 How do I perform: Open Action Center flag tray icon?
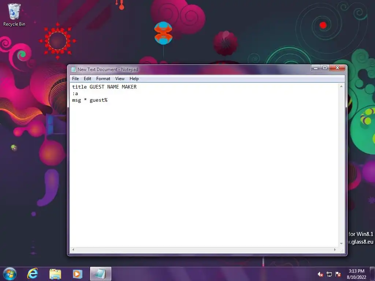pos(338,274)
